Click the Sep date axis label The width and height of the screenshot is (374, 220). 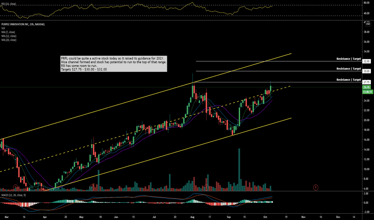(229, 217)
